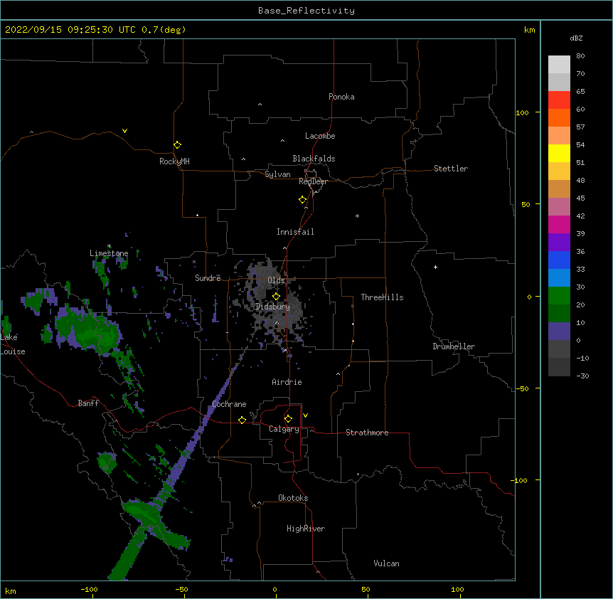Pick the magenta swatch in the dBZ legend
The width and height of the screenshot is (613, 599).
(559, 224)
